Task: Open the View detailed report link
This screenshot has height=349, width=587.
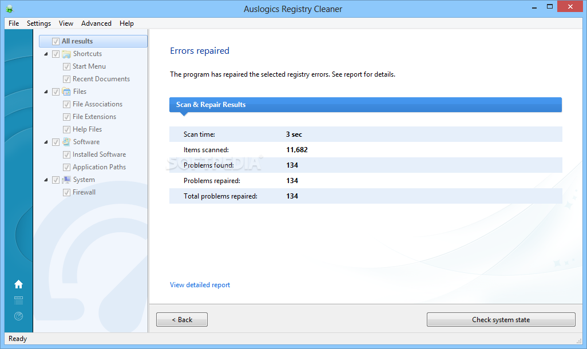Action: (200, 285)
